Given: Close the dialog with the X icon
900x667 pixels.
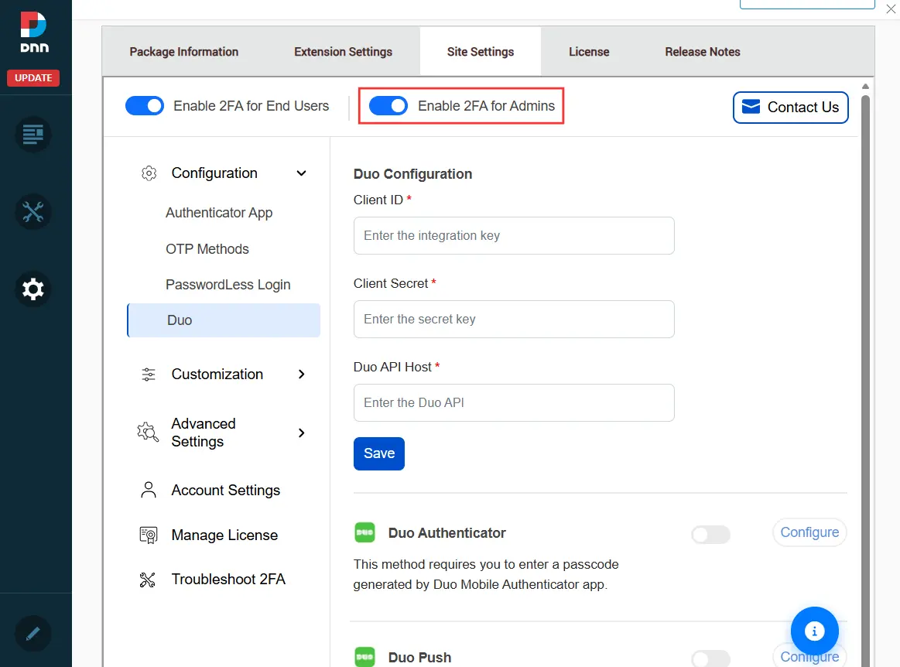Looking at the screenshot, I should click(x=891, y=9).
